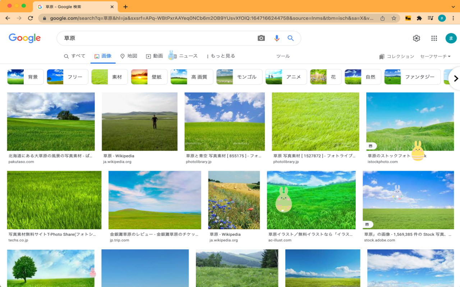Open the Google apps grid
Viewport: 460px width, 287px height.
(x=434, y=38)
